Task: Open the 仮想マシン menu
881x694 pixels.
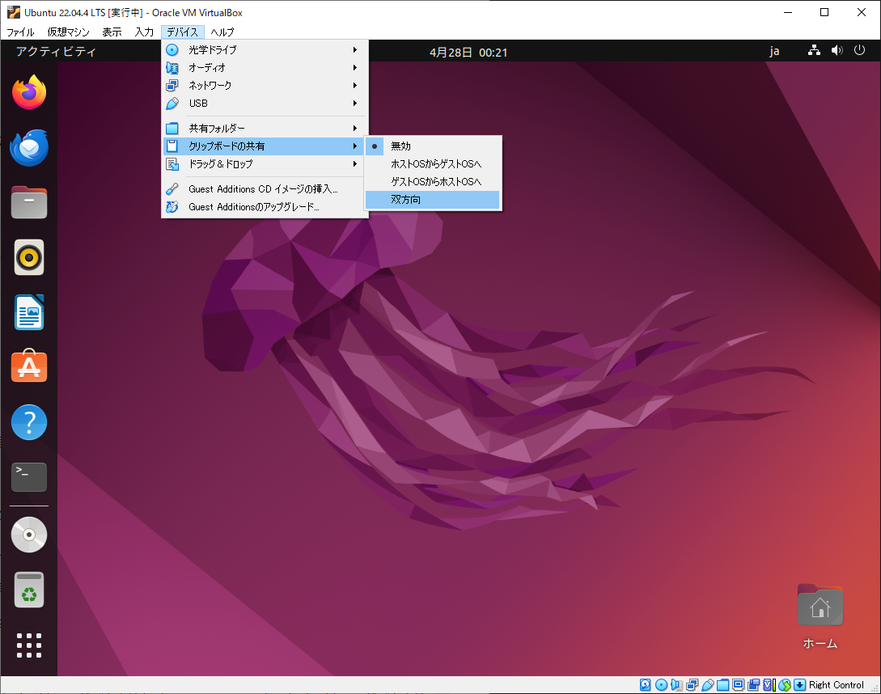Action: (x=69, y=32)
